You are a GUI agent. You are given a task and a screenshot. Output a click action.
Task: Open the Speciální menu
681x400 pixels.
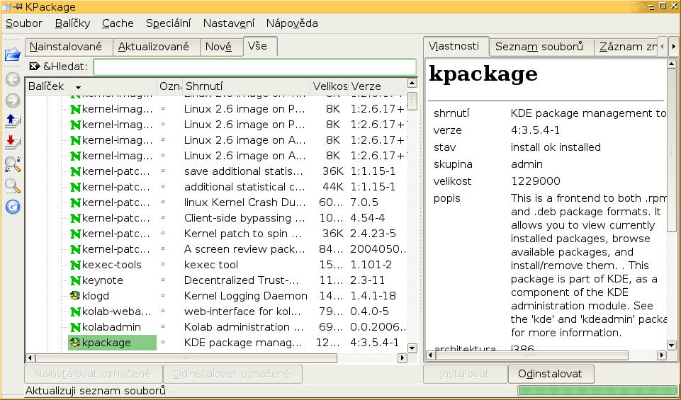(x=169, y=23)
